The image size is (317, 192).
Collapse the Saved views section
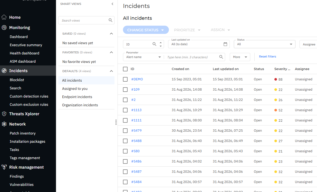(111, 34)
